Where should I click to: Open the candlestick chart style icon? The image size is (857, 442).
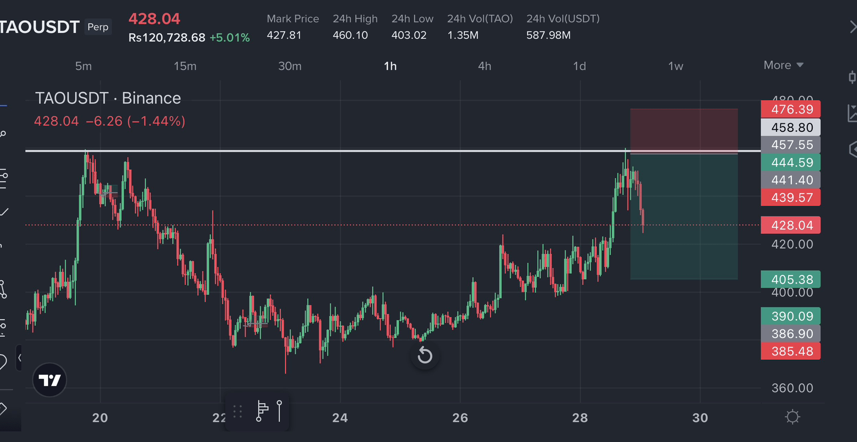[852, 77]
